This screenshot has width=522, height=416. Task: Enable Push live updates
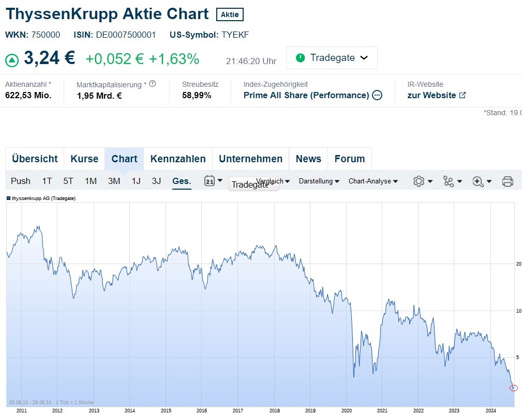tap(21, 181)
